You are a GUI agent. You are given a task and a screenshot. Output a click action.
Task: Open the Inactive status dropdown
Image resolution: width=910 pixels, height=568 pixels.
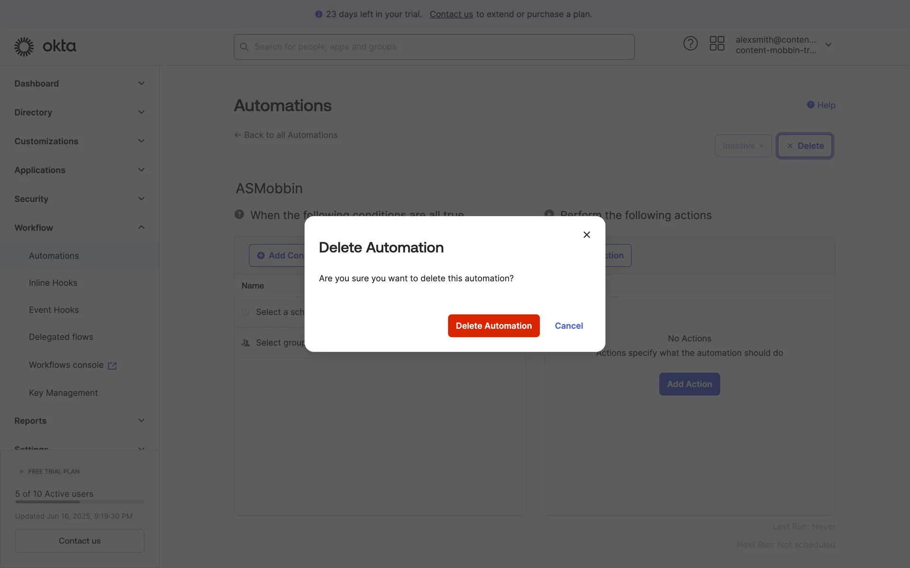point(743,146)
